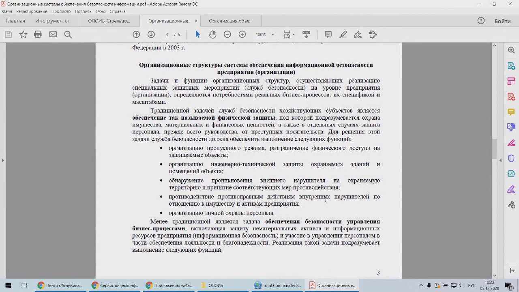Switch to the Организация объе... document tab
Screen dimensions: 519x292
[x=230, y=21]
